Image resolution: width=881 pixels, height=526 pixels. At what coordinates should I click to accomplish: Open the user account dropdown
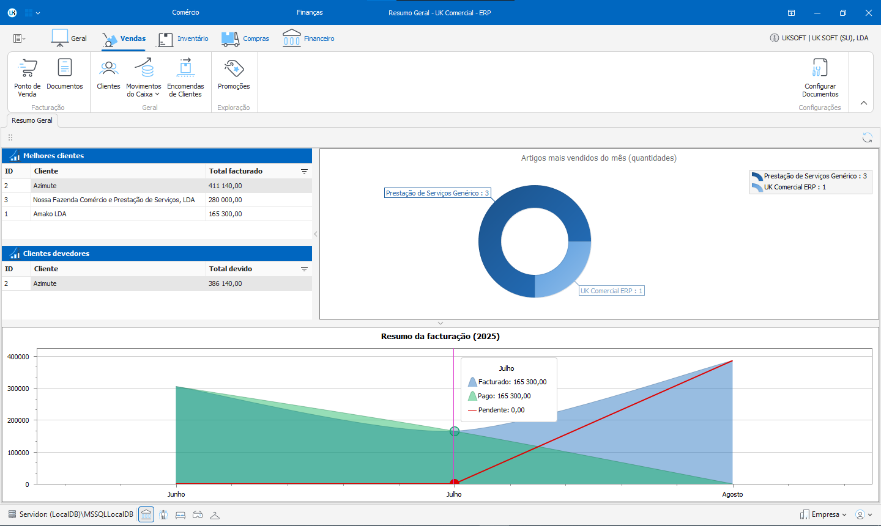pyautogui.click(x=863, y=514)
